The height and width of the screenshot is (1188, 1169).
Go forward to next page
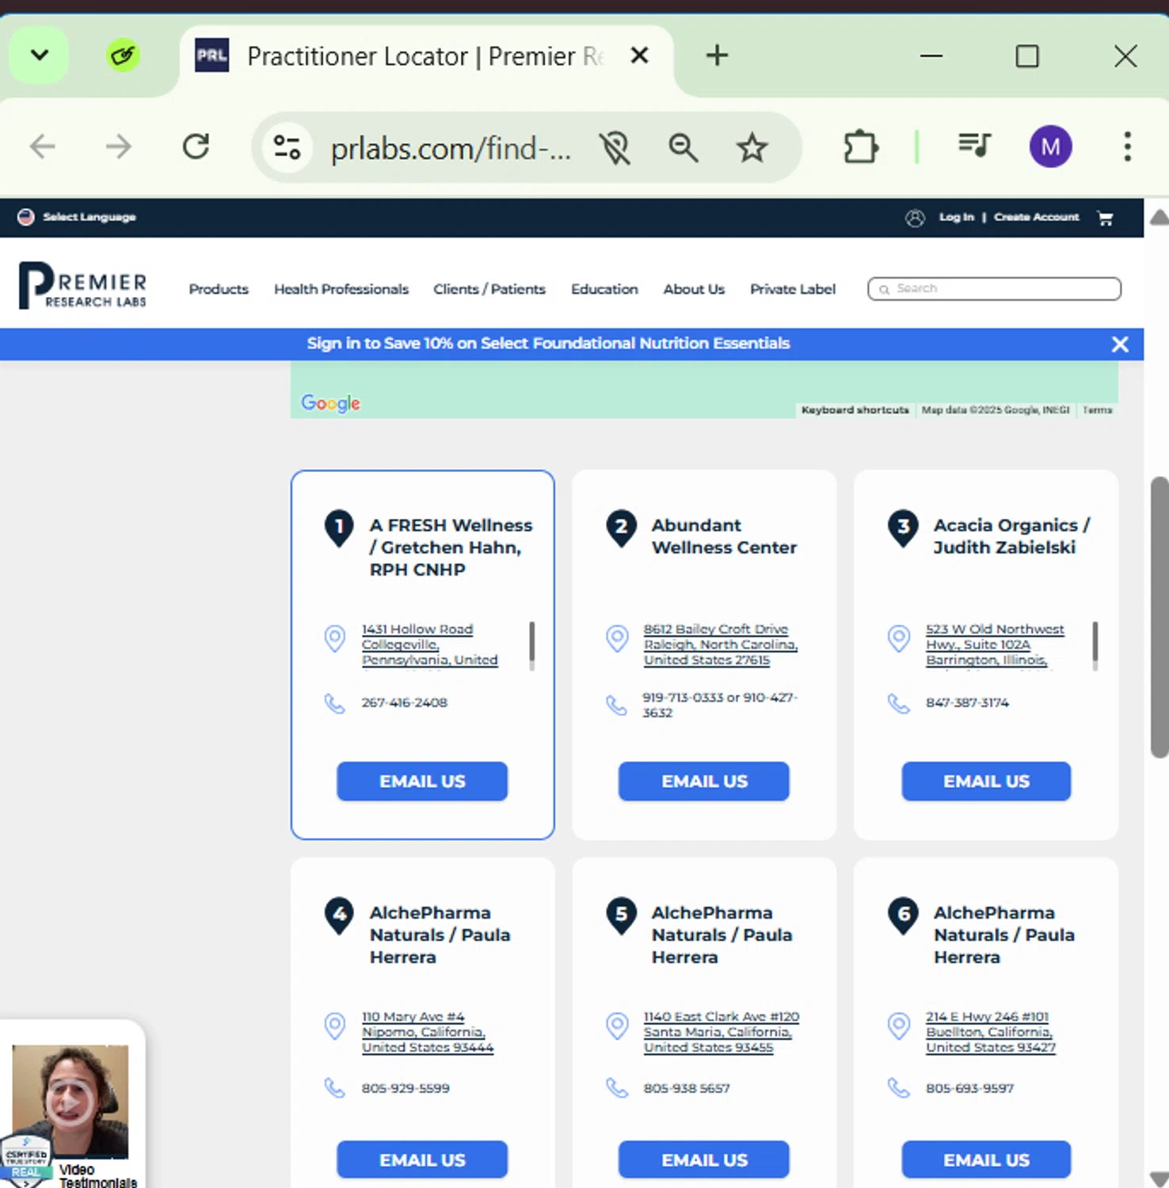[119, 147]
